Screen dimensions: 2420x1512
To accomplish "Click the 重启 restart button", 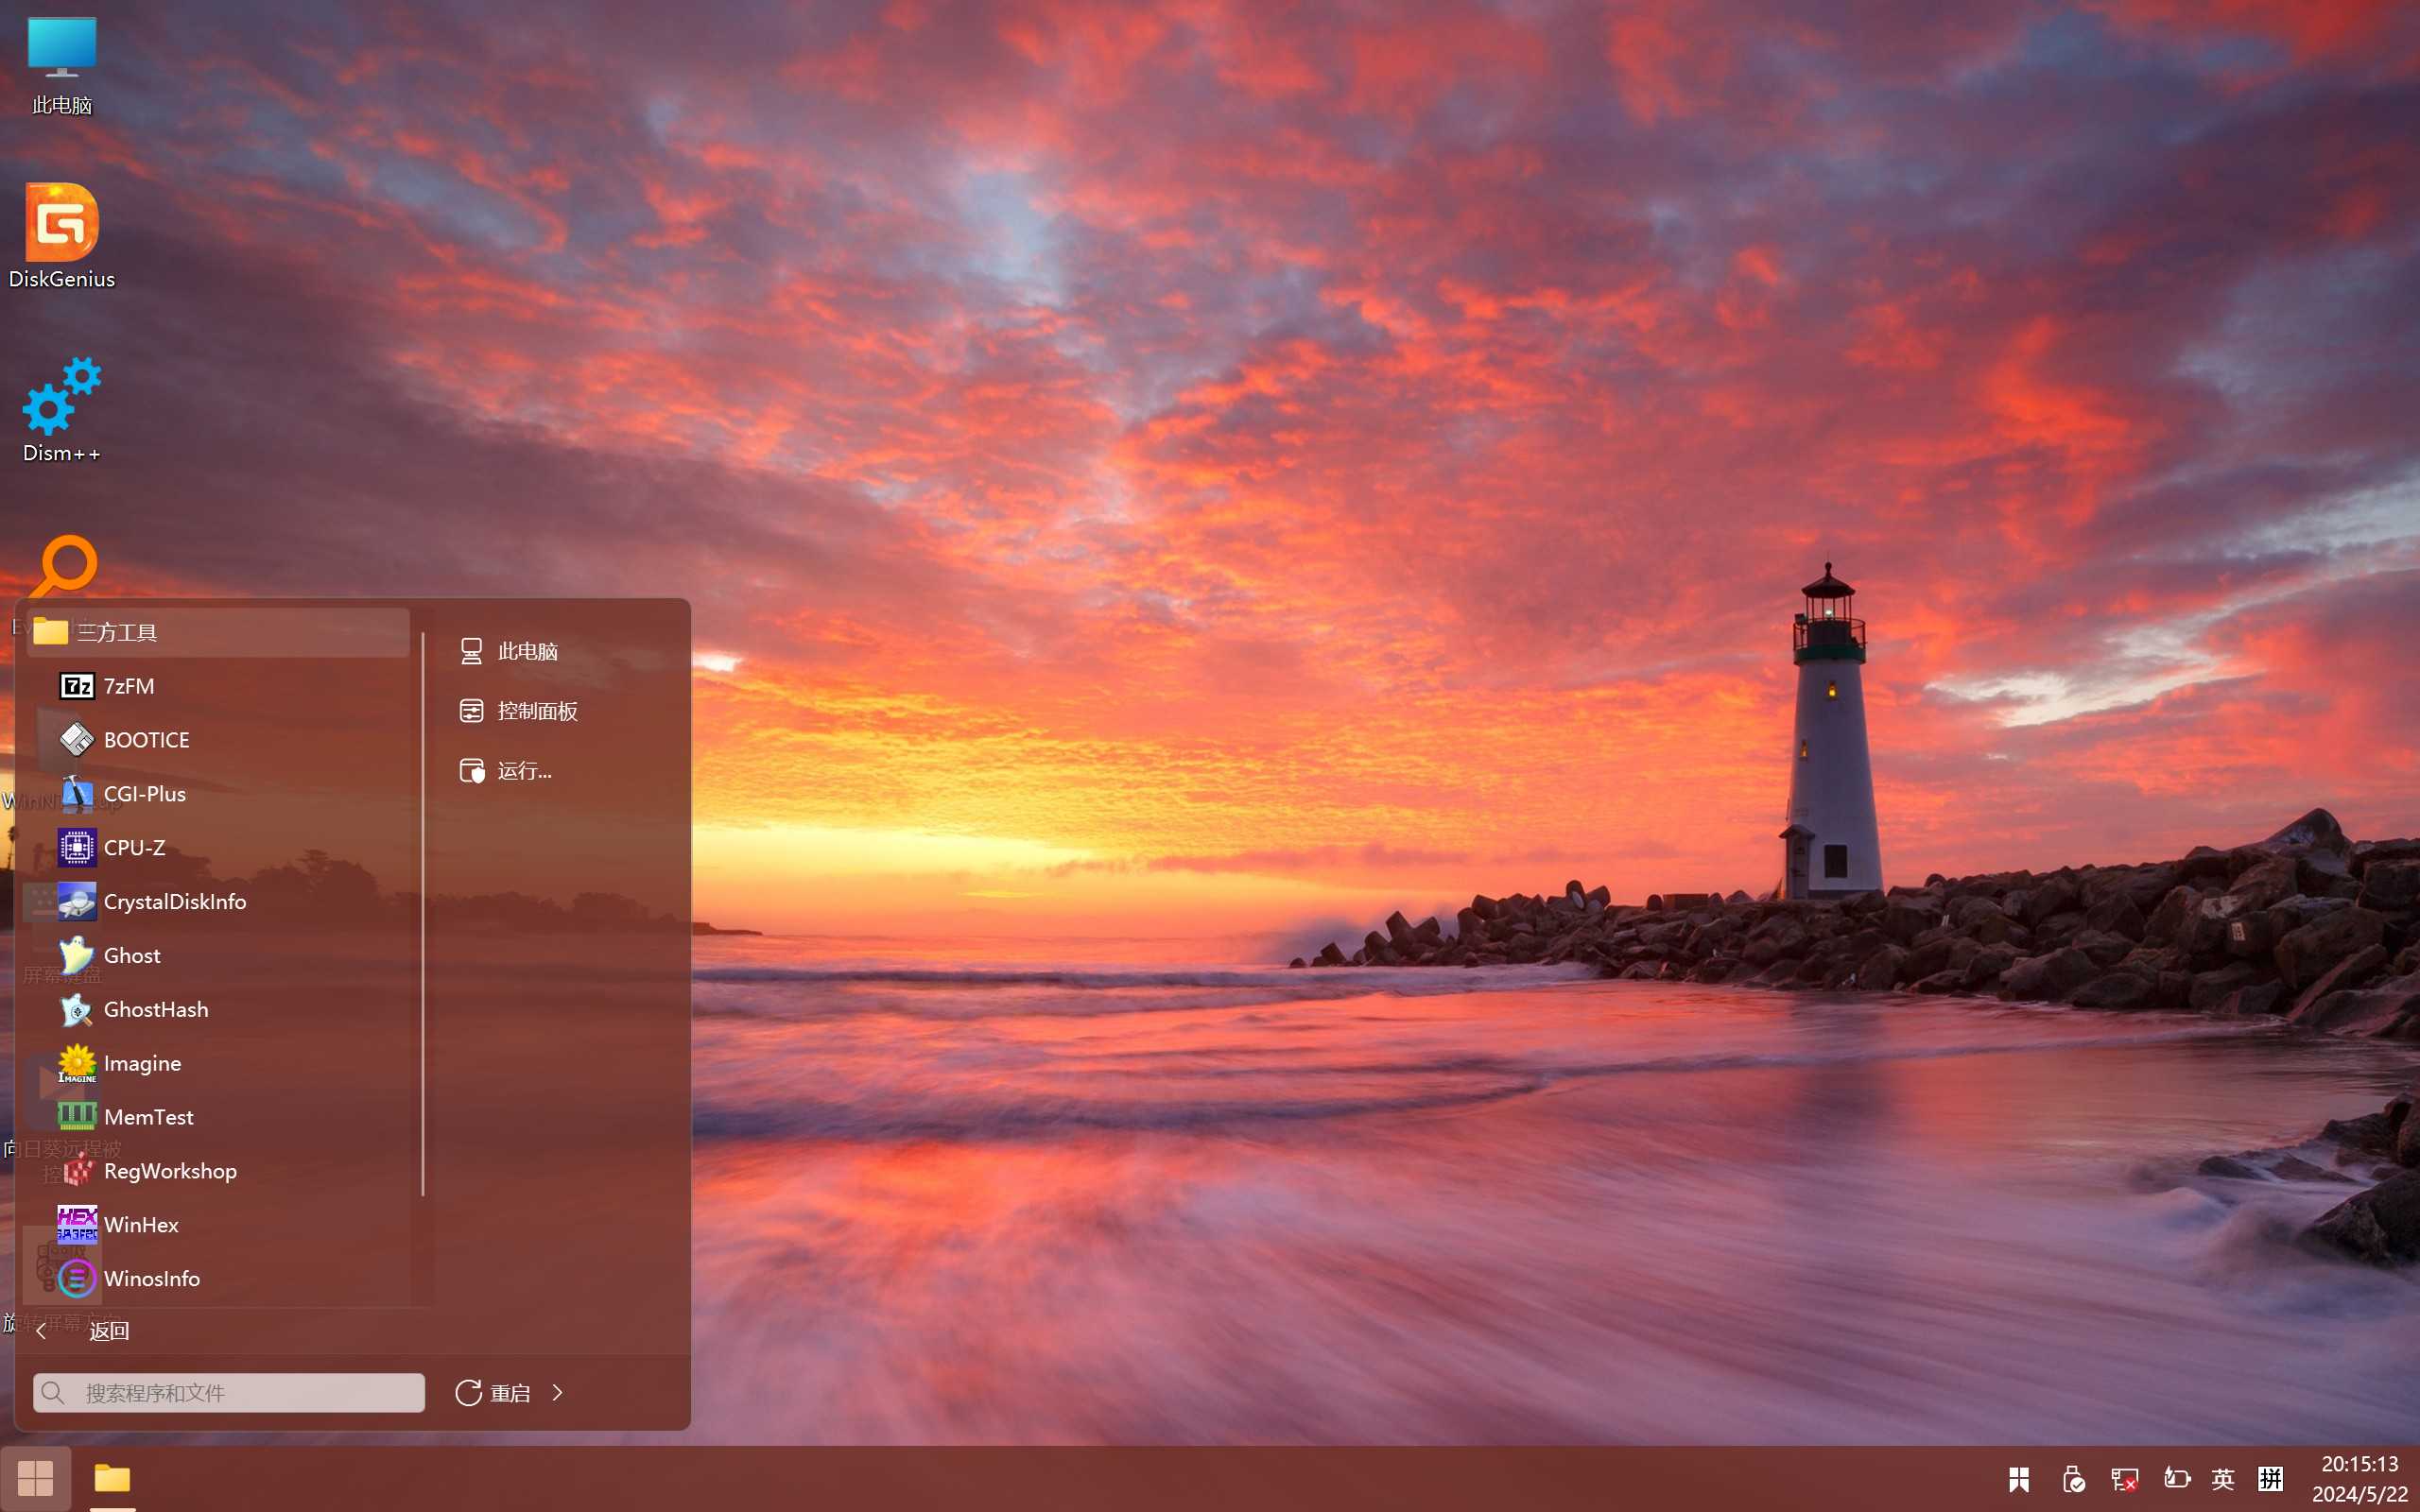I will [x=494, y=1393].
